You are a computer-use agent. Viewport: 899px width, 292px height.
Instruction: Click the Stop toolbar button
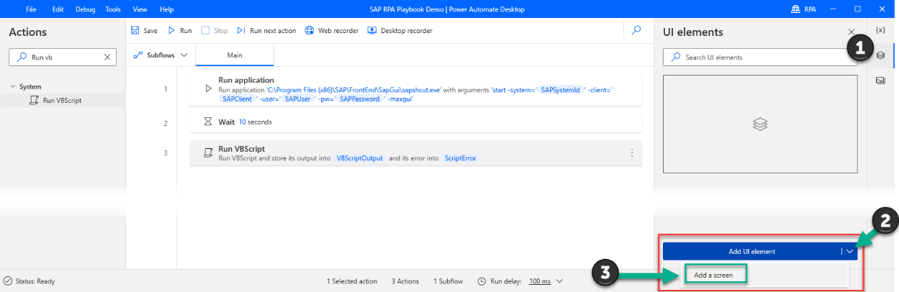pyautogui.click(x=214, y=31)
